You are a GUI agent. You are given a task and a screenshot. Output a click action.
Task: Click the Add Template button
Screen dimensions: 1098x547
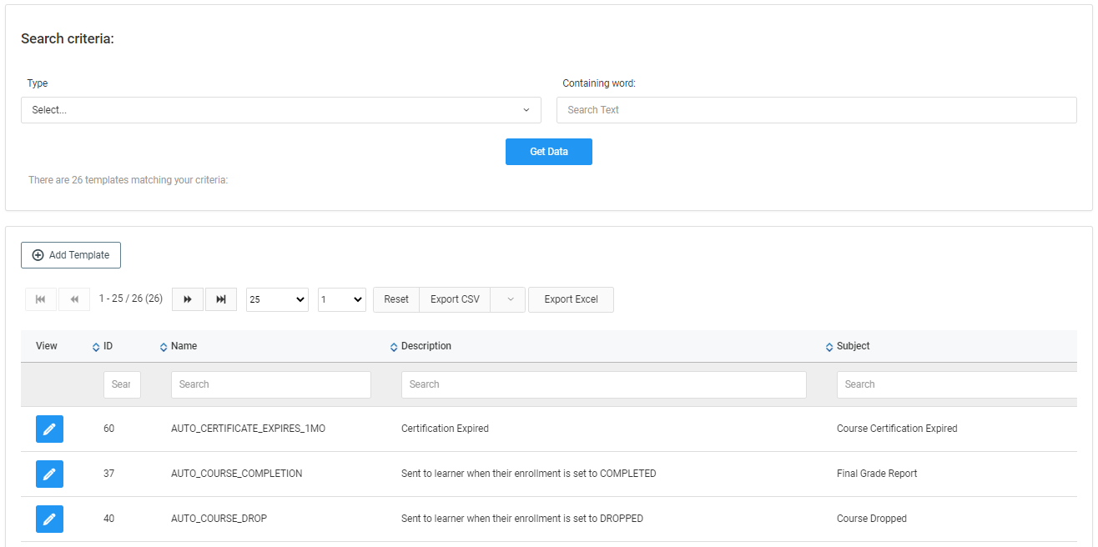(x=71, y=255)
